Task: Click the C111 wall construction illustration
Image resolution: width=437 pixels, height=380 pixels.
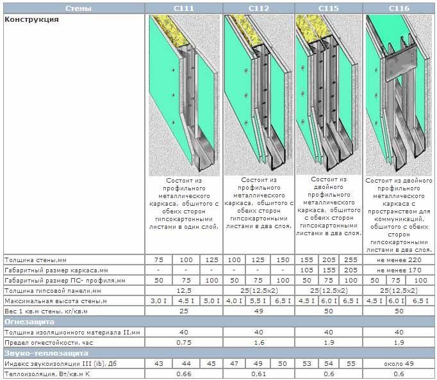Action: (185, 95)
